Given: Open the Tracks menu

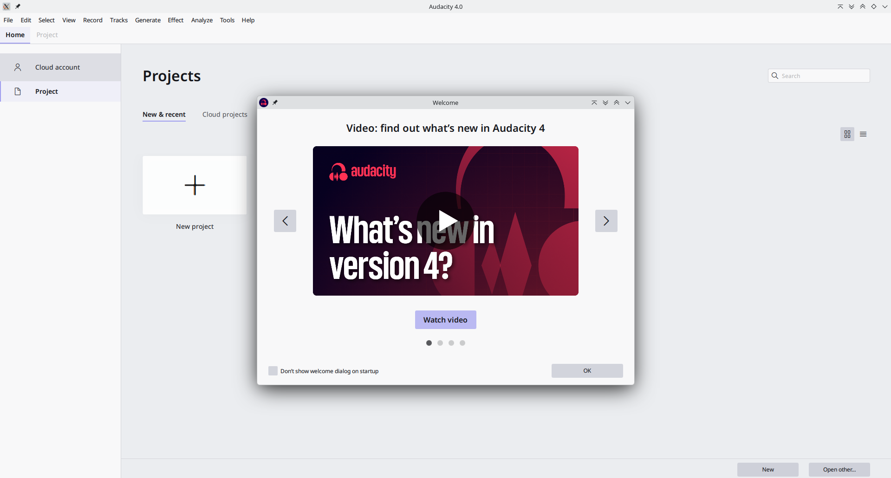Looking at the screenshot, I should [119, 20].
